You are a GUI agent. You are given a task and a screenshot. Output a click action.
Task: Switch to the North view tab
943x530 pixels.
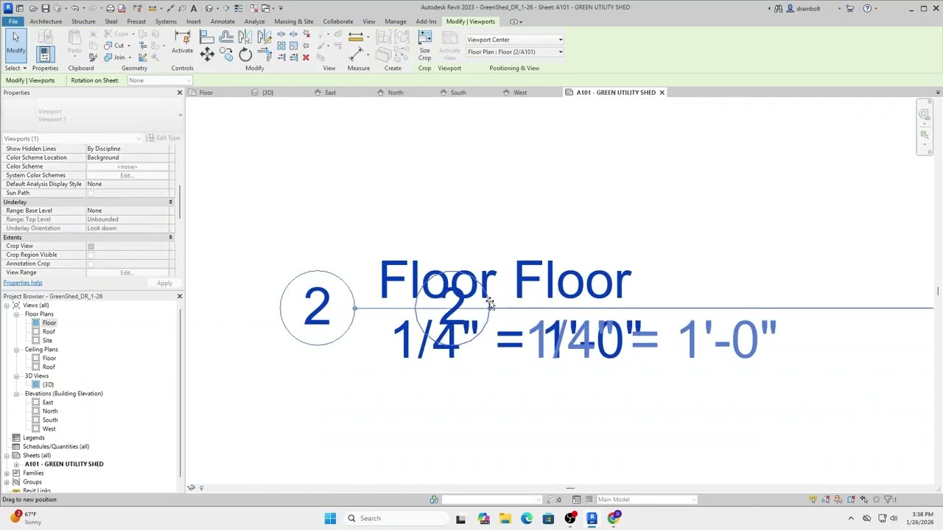pyautogui.click(x=396, y=93)
